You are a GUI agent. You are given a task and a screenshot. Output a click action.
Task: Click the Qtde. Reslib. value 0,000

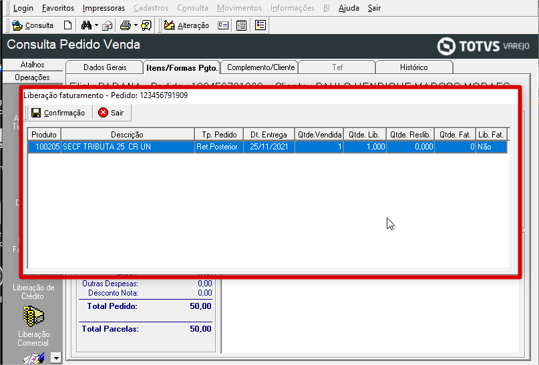point(411,147)
